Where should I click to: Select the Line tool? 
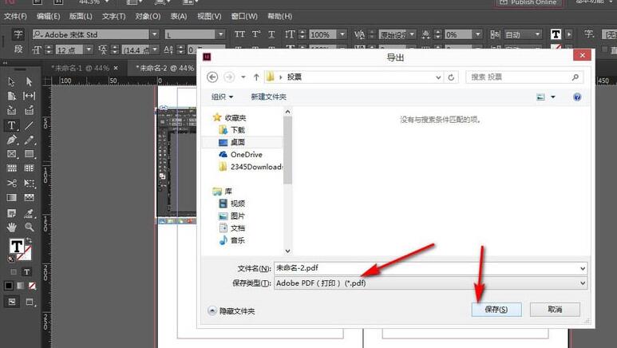[29, 125]
